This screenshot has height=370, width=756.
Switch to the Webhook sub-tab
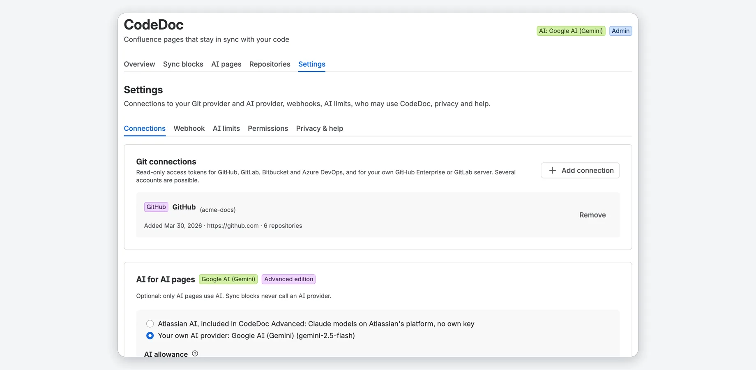pyautogui.click(x=189, y=128)
